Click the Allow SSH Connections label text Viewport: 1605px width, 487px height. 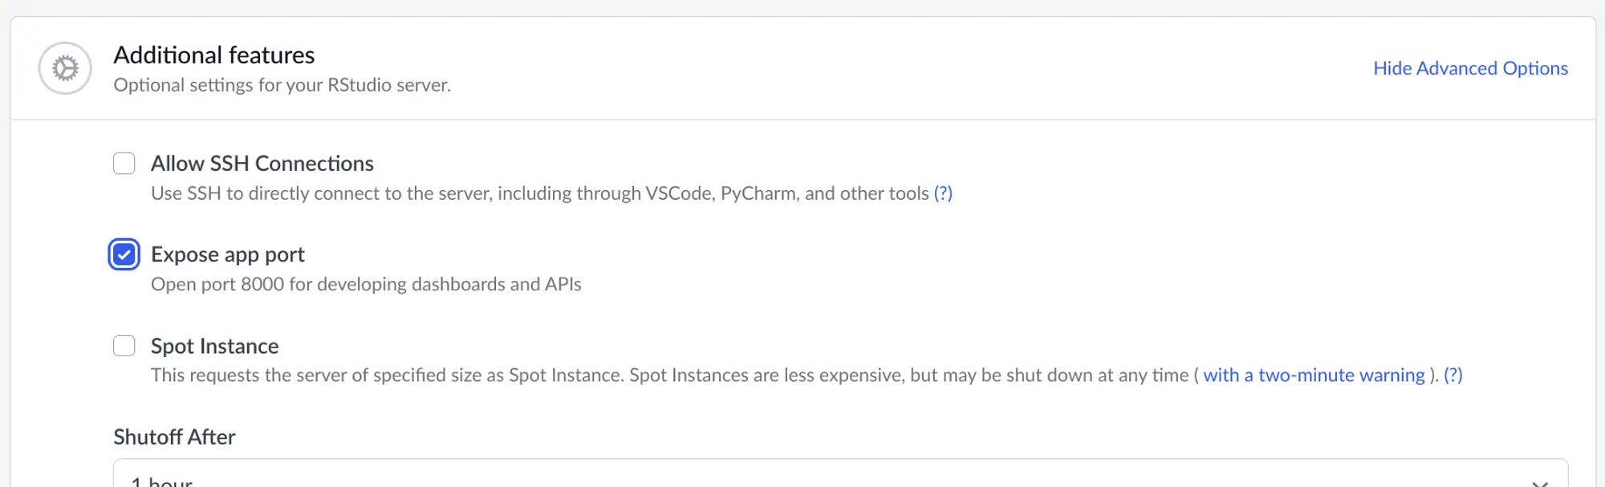click(x=262, y=163)
